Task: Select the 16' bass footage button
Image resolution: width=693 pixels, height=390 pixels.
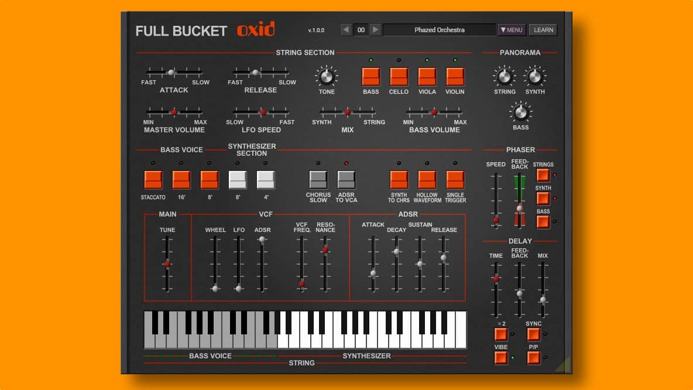Action: tap(181, 180)
